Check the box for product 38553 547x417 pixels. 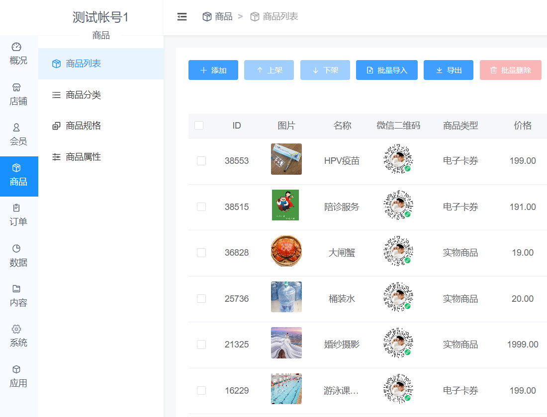click(x=201, y=161)
